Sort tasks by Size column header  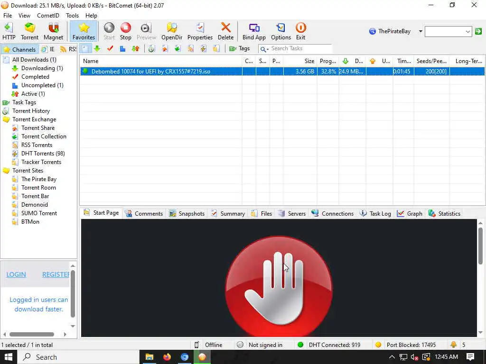[x=300, y=61]
